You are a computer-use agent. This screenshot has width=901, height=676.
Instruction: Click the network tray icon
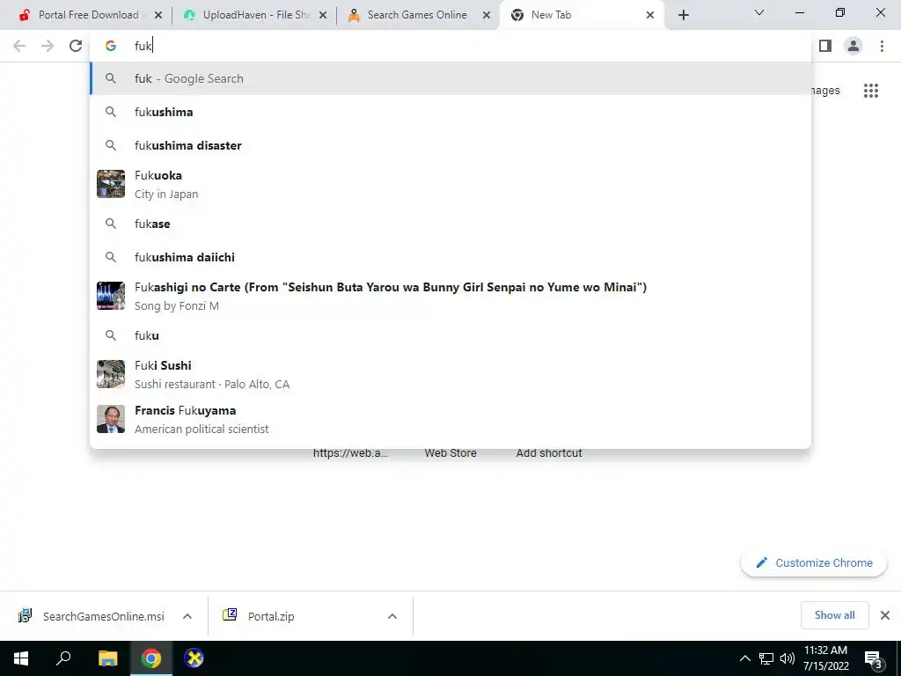click(766, 658)
